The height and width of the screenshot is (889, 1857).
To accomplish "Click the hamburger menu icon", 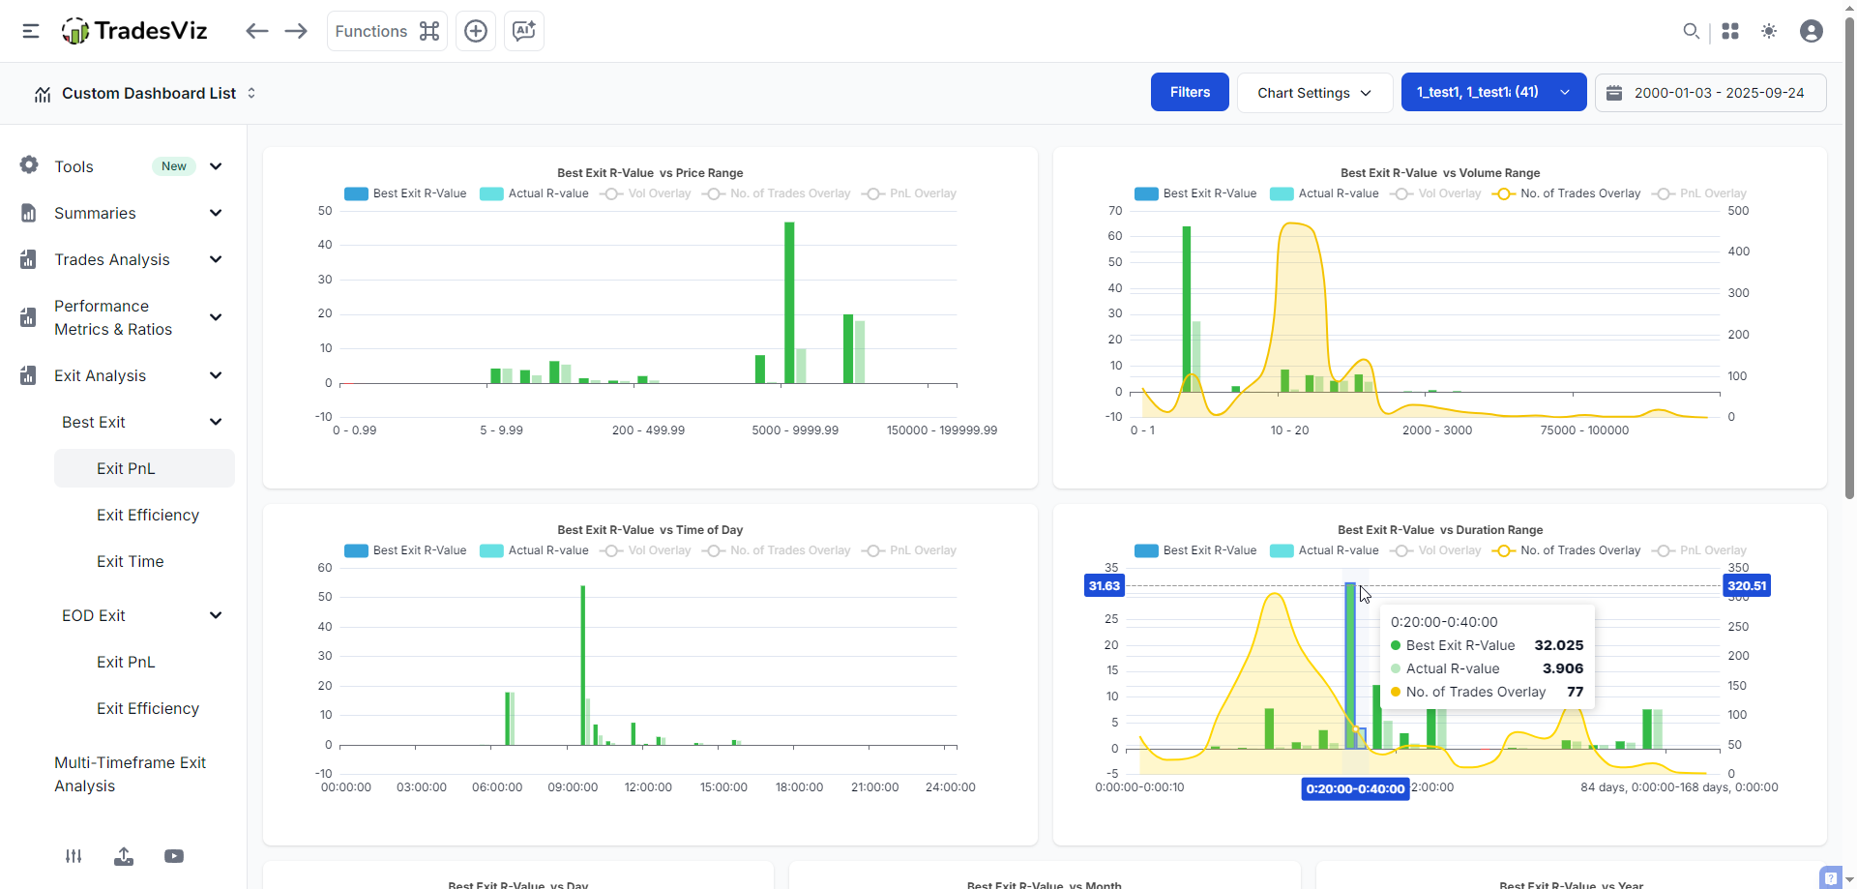I will 31,31.
